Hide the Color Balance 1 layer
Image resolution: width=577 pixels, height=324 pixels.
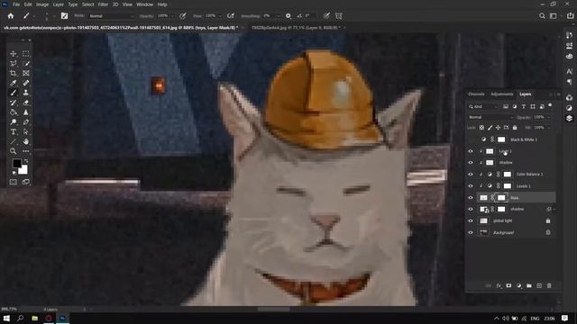tap(471, 174)
